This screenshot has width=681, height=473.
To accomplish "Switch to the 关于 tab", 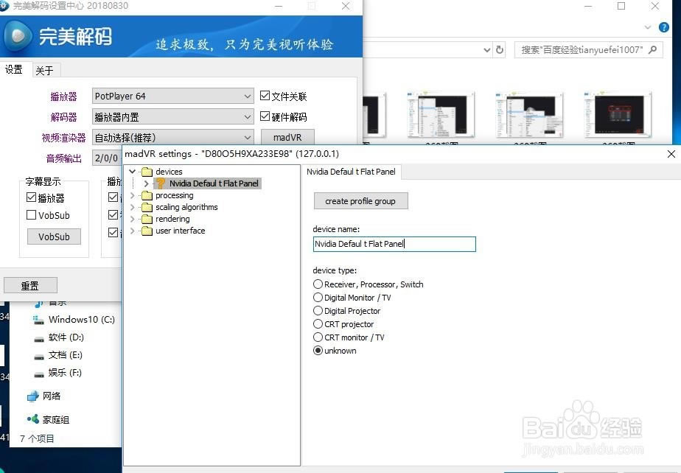I will pyautogui.click(x=44, y=69).
